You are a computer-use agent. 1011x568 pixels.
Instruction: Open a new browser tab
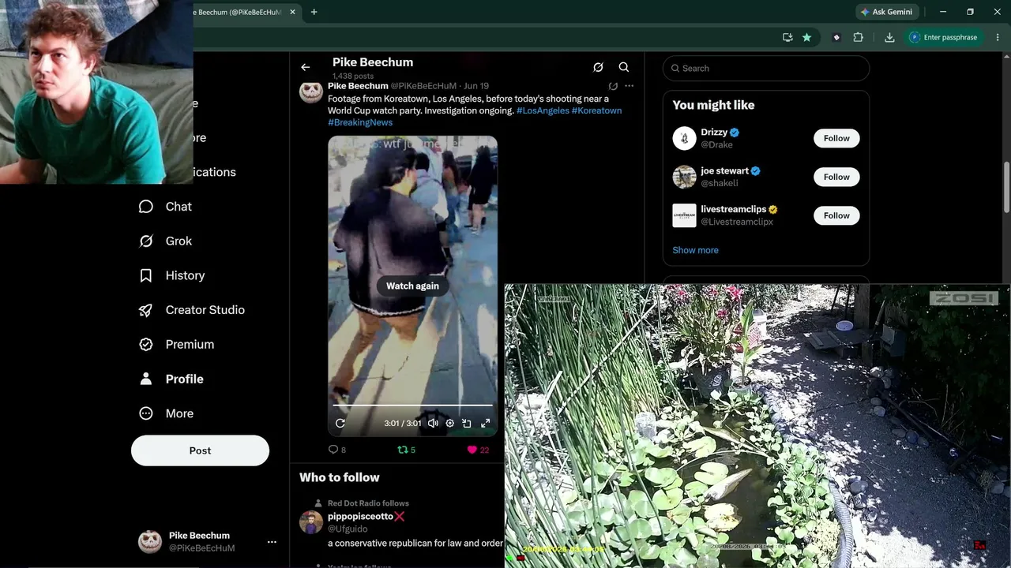tap(314, 12)
